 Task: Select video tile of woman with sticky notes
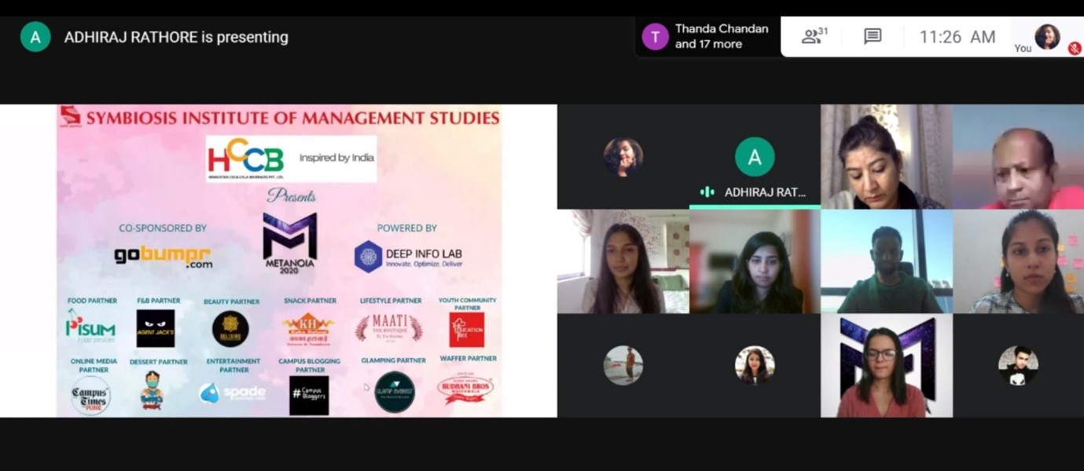coord(1019,261)
